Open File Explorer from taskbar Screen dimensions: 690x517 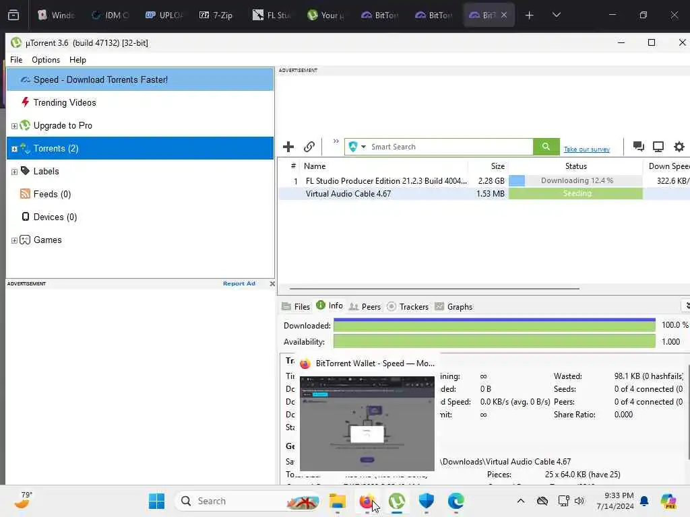[x=338, y=501]
